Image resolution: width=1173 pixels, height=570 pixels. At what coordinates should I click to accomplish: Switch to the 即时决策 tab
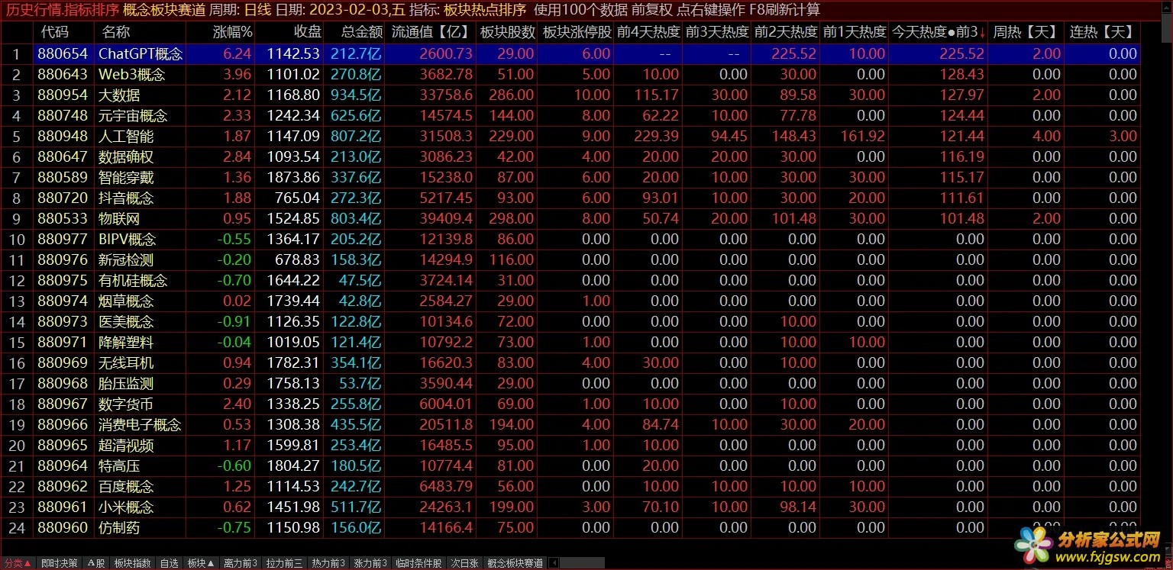coord(60,563)
